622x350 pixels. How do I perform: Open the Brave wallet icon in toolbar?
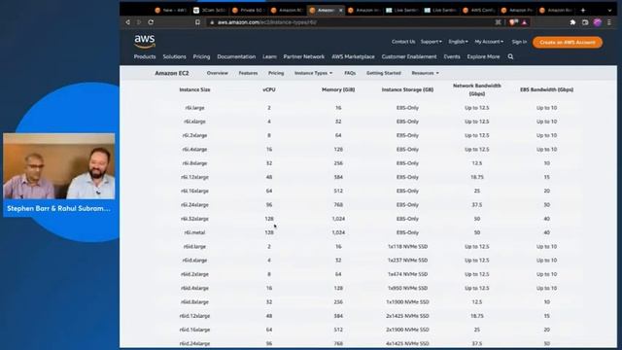pos(585,22)
